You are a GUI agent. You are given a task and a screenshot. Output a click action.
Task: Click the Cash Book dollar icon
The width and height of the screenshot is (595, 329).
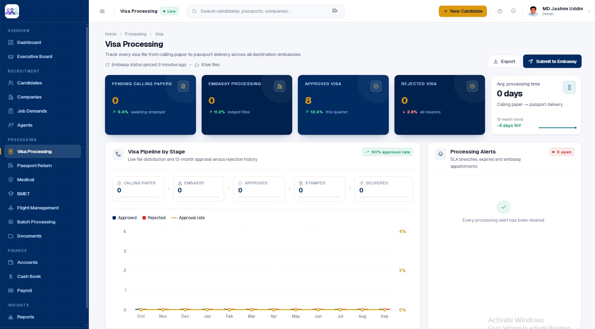pos(11,277)
